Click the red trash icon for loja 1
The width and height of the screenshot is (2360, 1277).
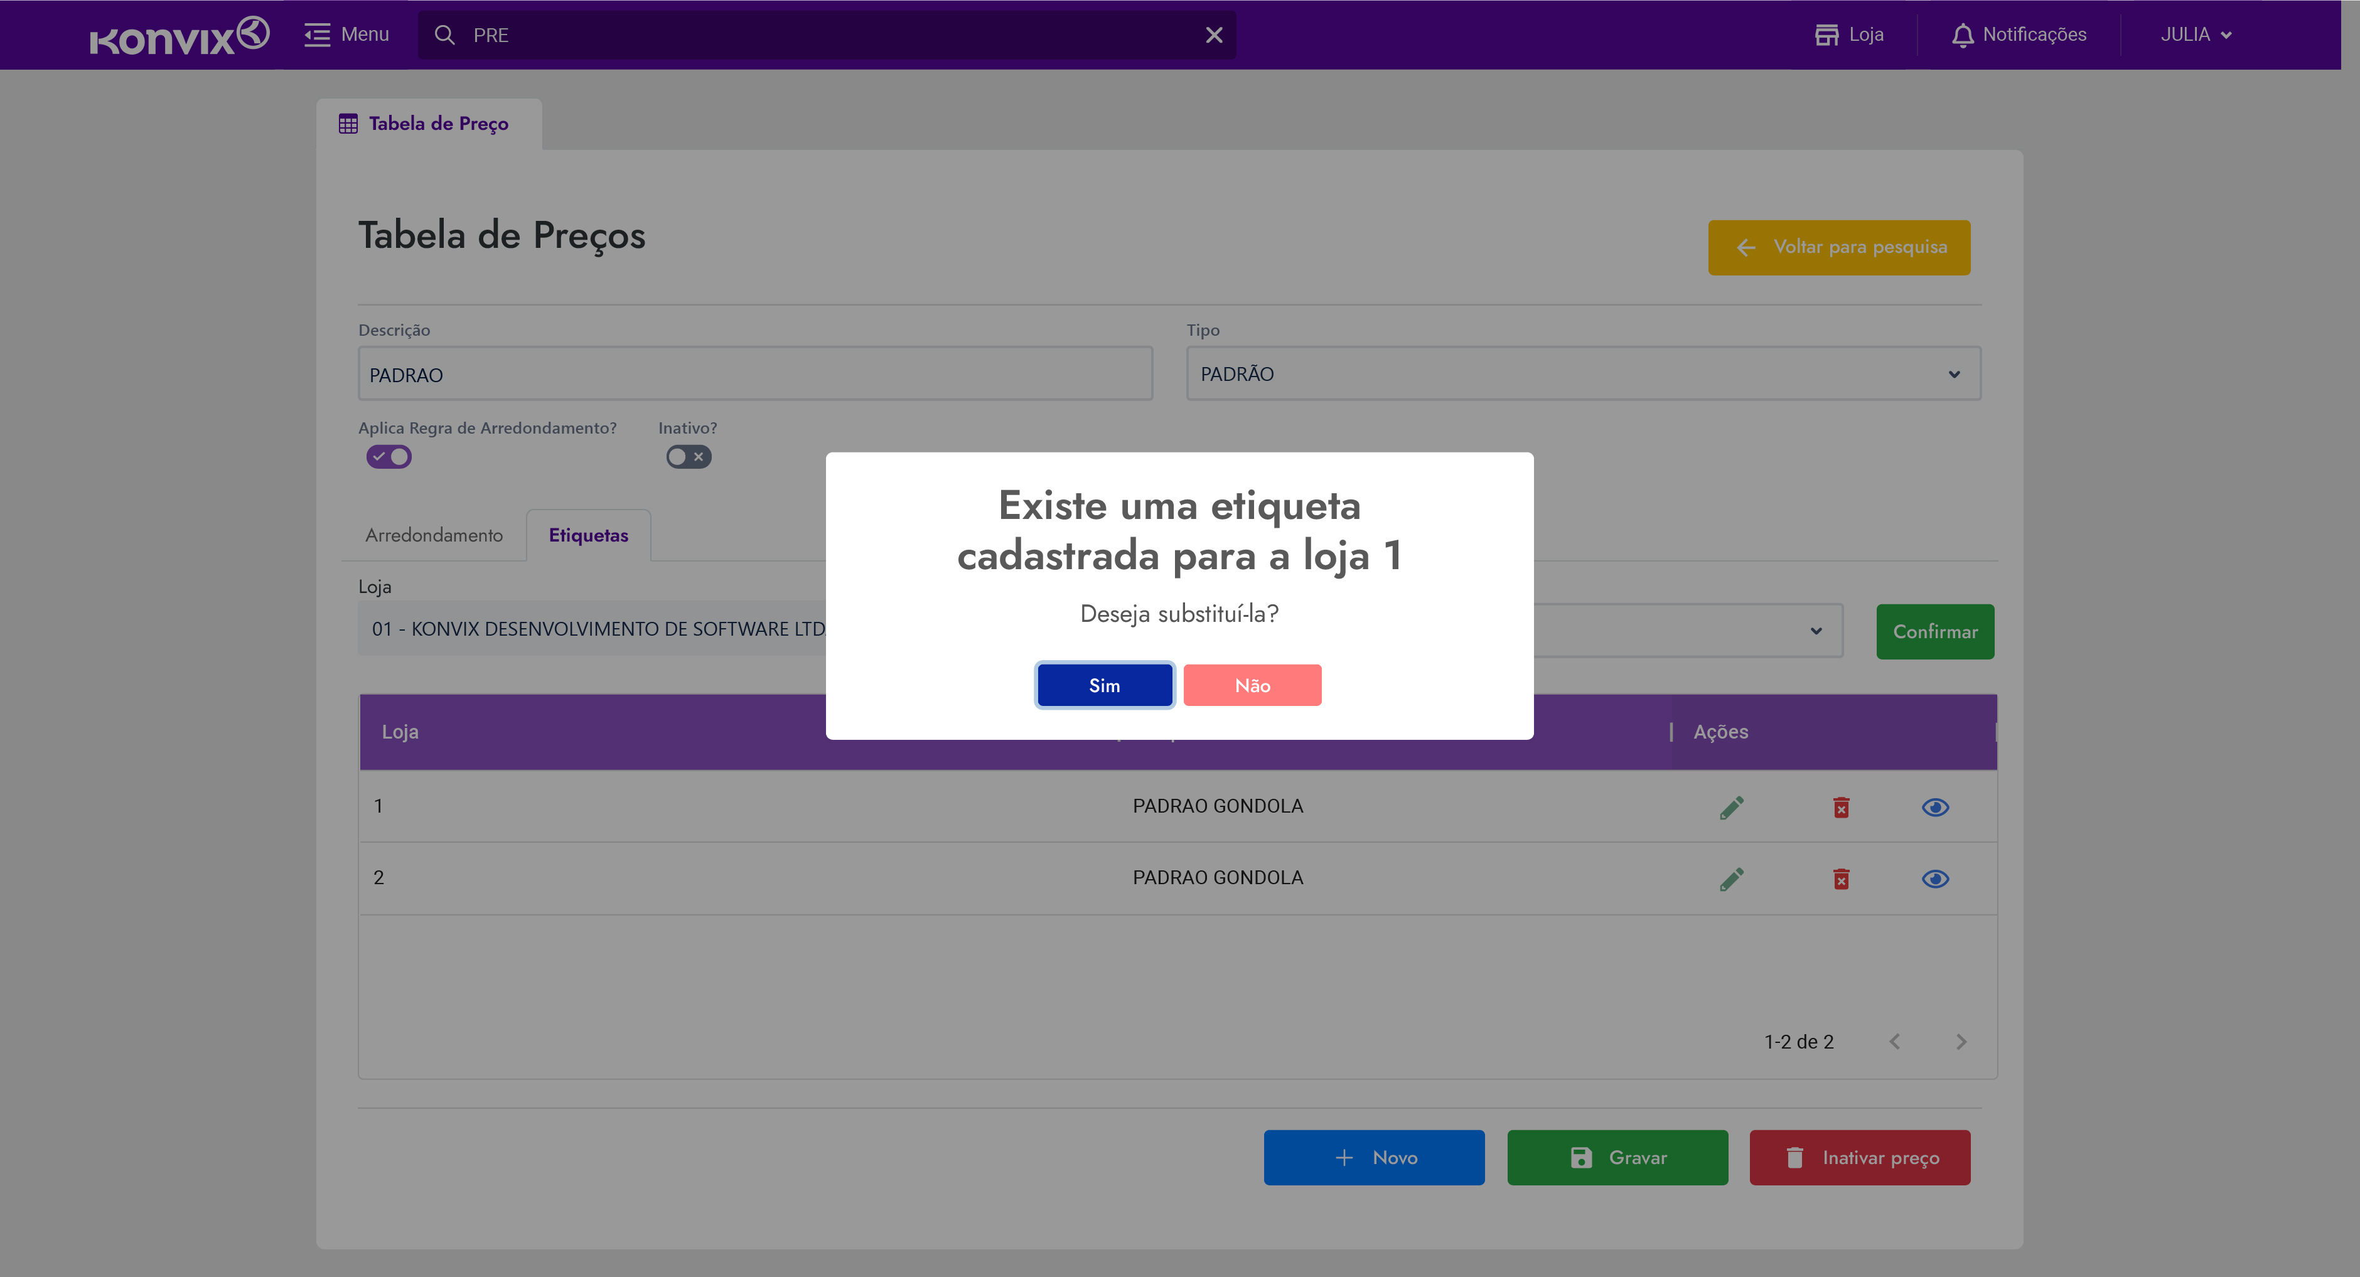[x=1840, y=807]
